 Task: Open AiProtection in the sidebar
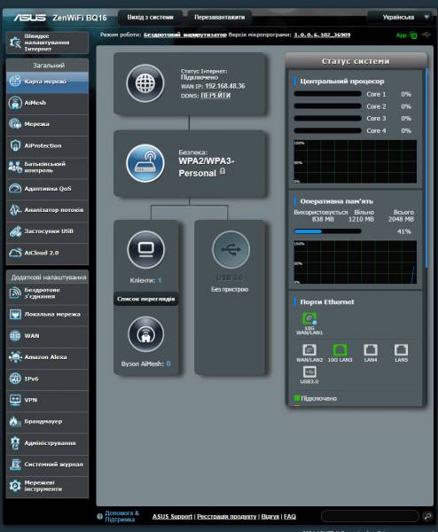[x=47, y=145]
